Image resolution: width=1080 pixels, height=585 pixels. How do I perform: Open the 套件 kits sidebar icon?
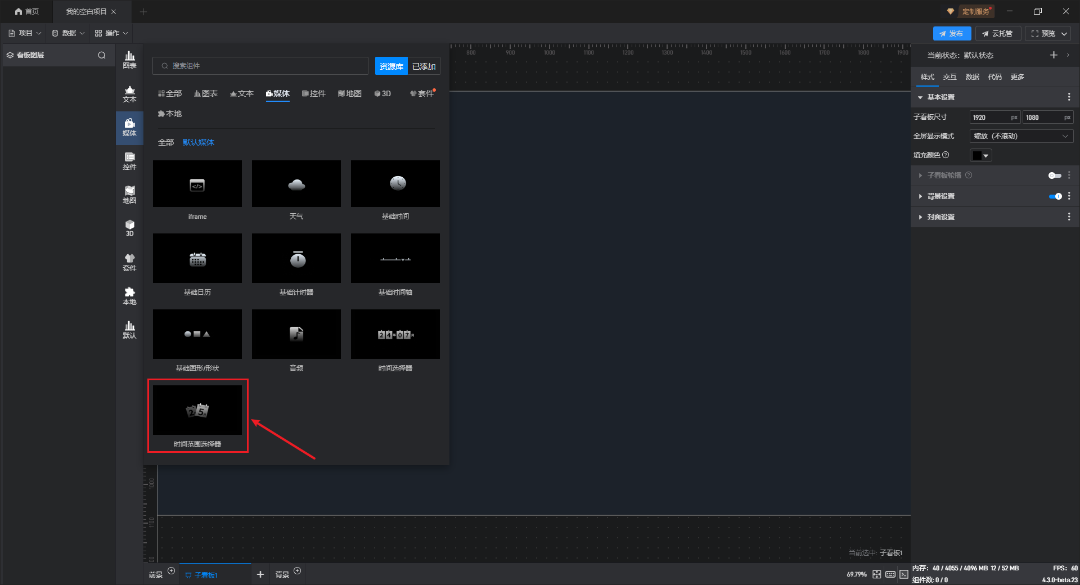click(x=129, y=263)
